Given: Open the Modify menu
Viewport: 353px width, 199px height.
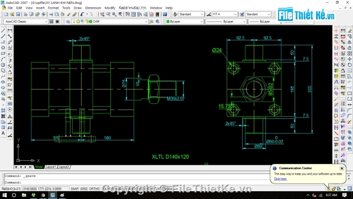Looking at the screenshot, I should 110,8.
